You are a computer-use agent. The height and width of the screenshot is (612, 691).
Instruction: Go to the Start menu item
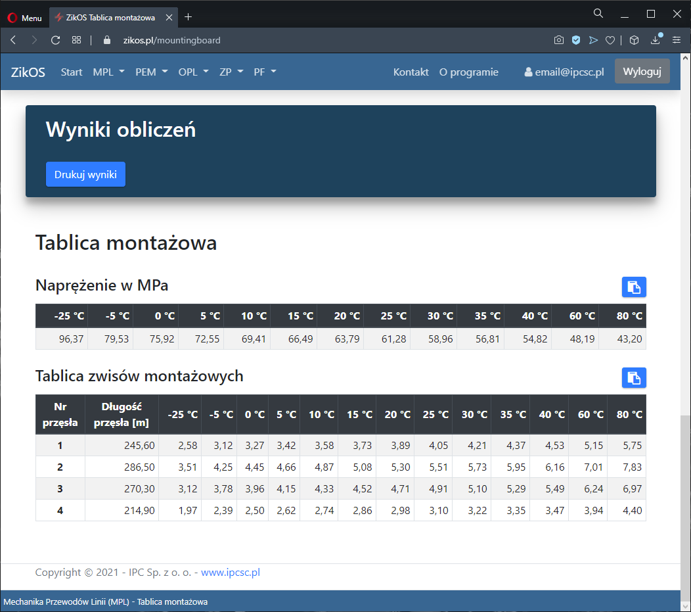pos(72,72)
